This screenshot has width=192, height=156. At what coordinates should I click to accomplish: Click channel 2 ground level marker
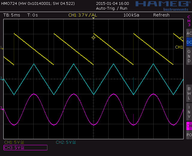pos(1,79)
